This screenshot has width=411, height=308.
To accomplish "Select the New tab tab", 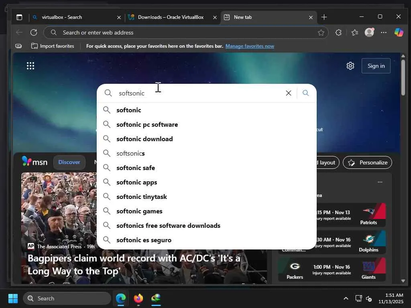I will coord(268,17).
